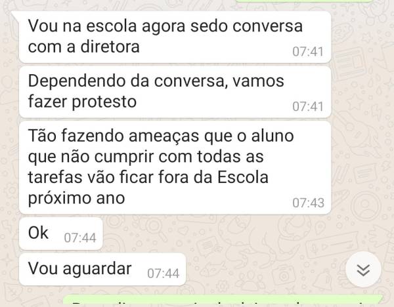394x307 pixels.
Task: Click the text 'próximo ano'
Action: click(76, 199)
